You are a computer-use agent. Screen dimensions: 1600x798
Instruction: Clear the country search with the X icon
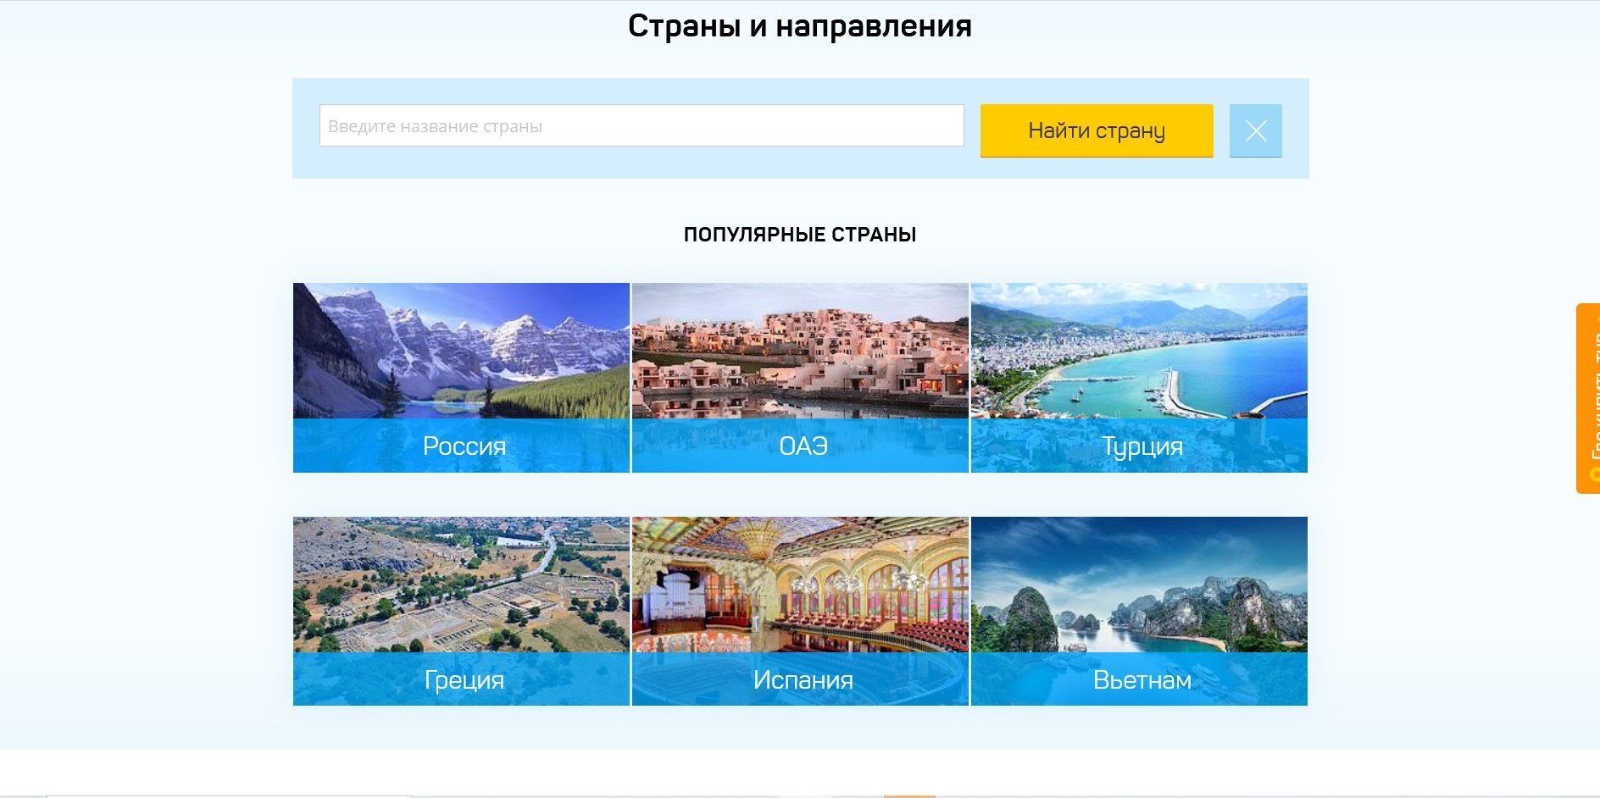tap(1255, 130)
